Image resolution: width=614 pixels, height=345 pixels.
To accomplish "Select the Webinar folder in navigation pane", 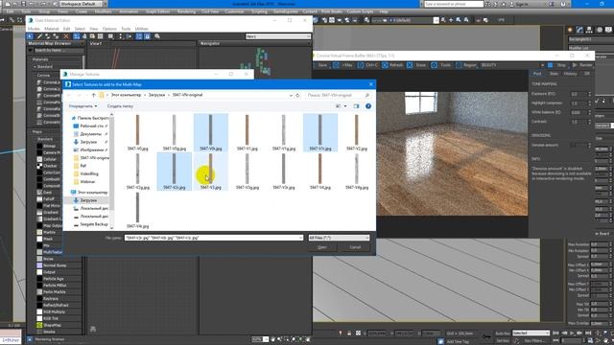I will tap(87, 181).
